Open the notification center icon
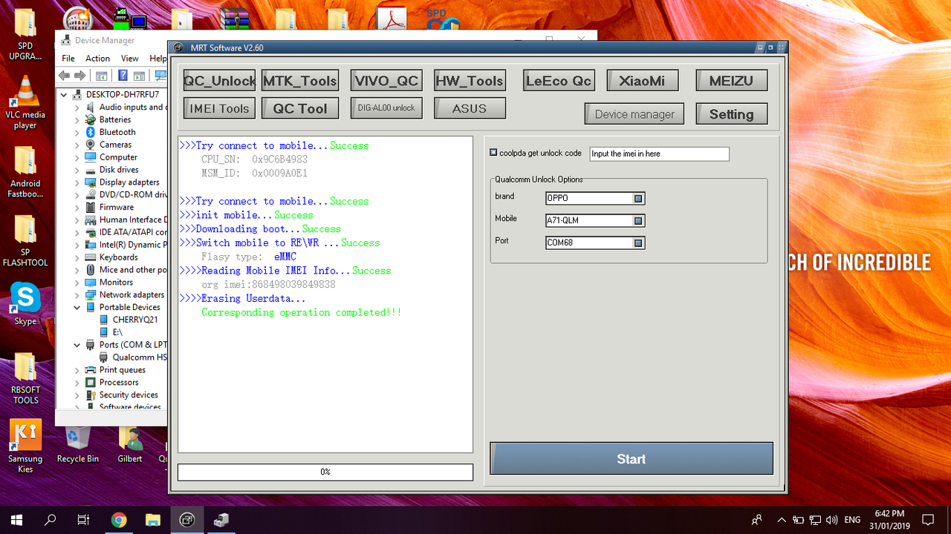This screenshot has width=951, height=534. pyautogui.click(x=928, y=520)
